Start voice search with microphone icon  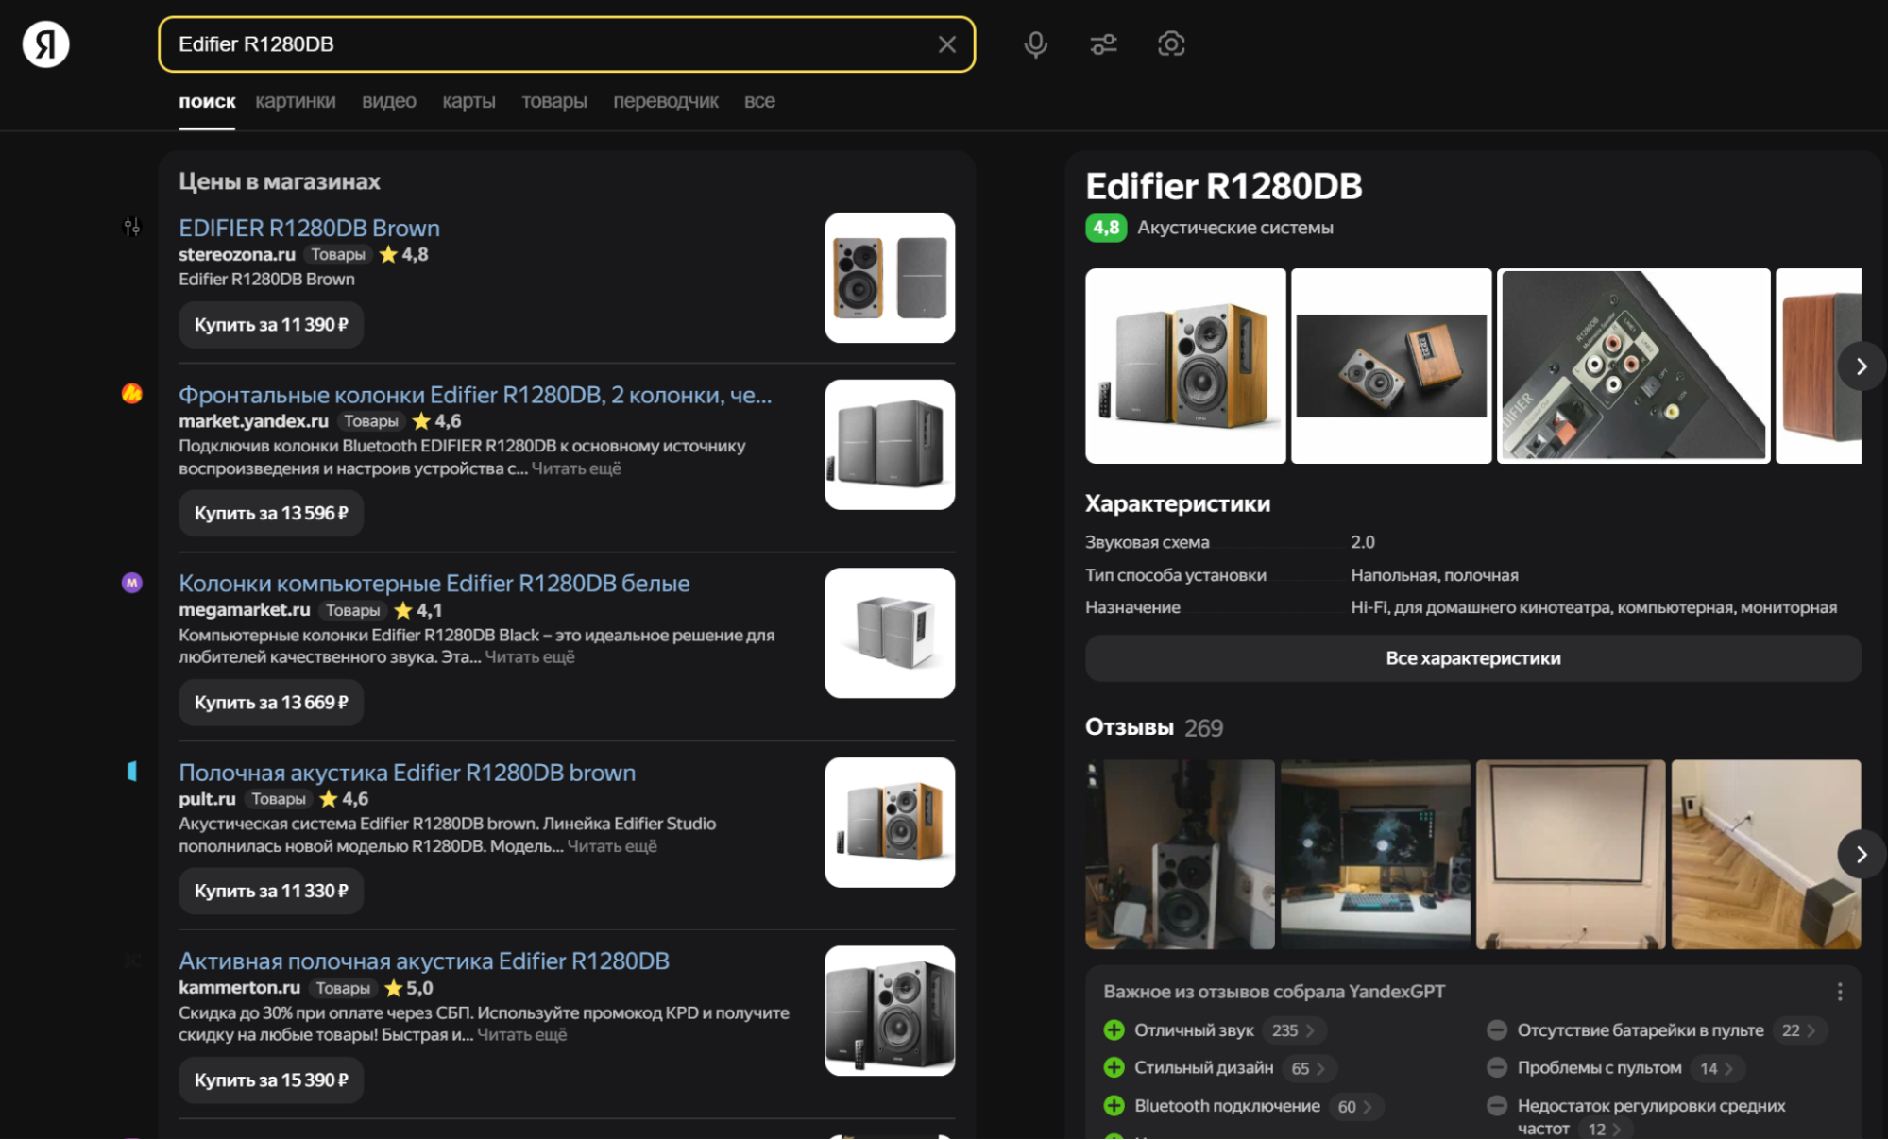click(x=1035, y=44)
